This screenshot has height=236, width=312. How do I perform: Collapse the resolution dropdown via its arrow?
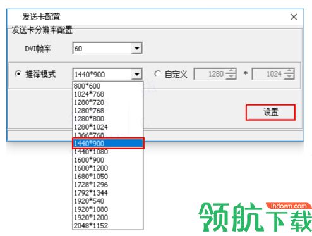137,74
